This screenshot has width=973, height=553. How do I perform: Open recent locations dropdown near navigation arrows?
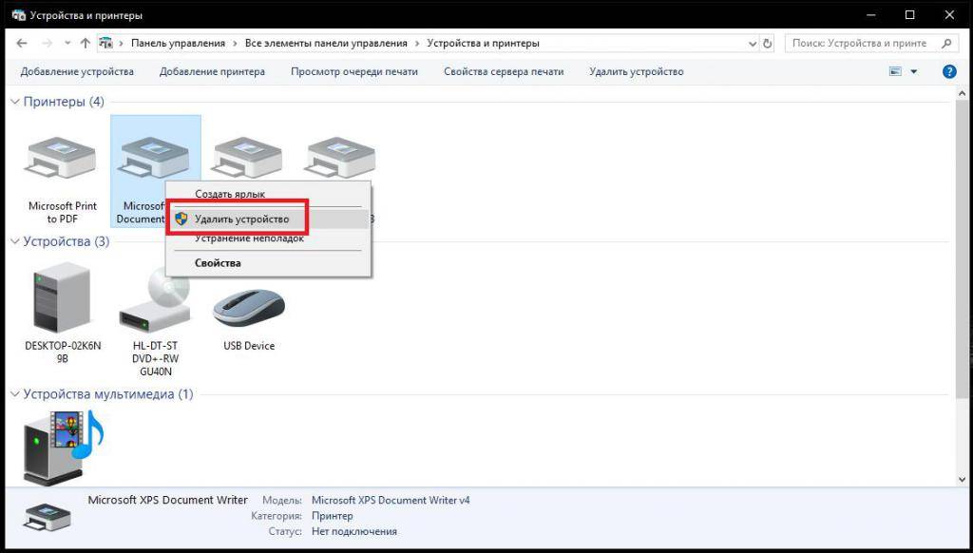[x=67, y=44]
